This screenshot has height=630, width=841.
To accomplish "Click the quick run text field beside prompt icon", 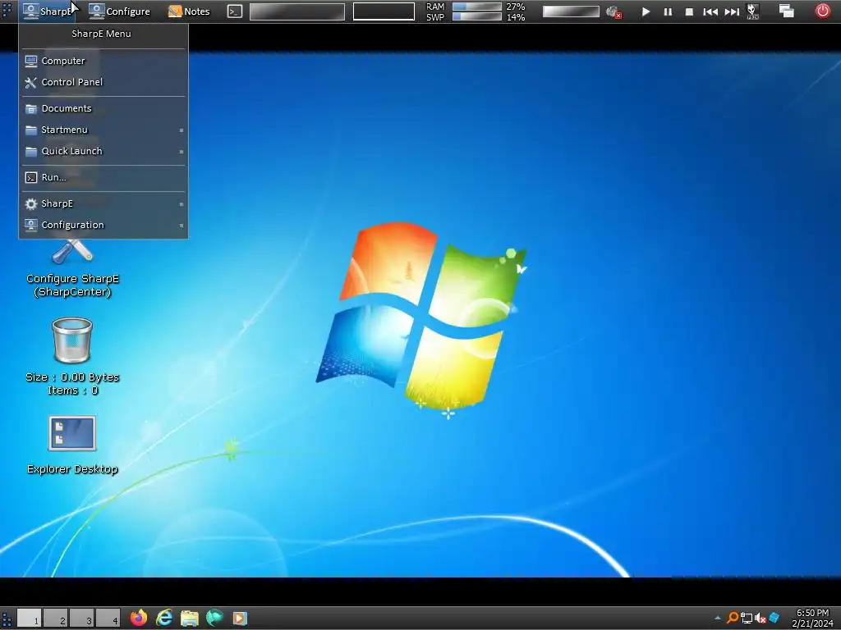I will tap(297, 11).
